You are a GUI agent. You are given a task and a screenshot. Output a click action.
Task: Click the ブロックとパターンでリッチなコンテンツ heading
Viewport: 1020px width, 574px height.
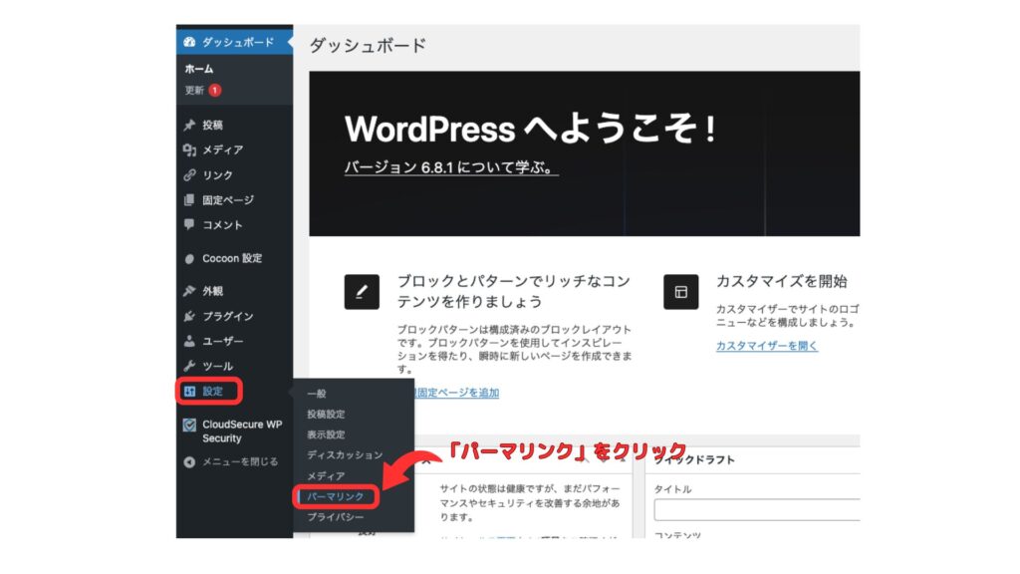[x=514, y=291]
